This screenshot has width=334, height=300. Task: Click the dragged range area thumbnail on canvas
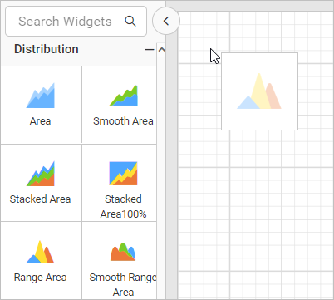pyautogui.click(x=259, y=91)
